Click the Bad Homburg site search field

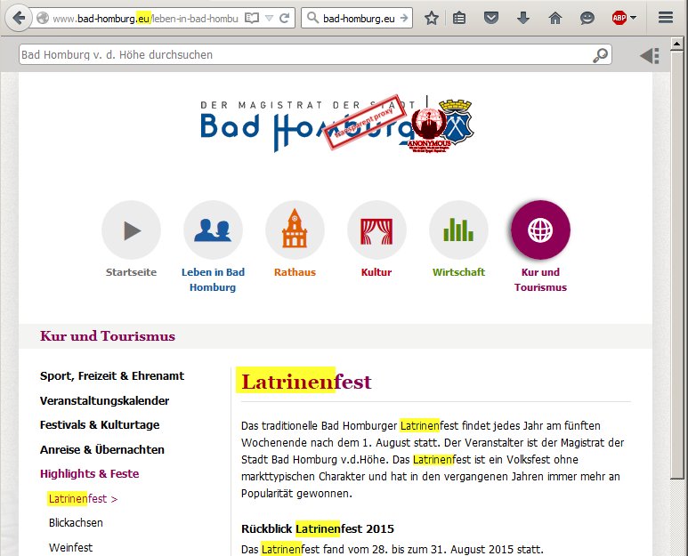click(x=303, y=55)
